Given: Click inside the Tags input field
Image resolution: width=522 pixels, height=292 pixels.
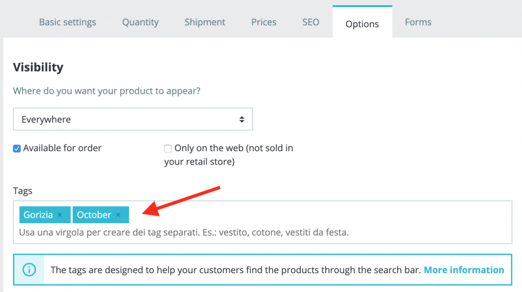Looking at the screenshot, I should [313, 215].
